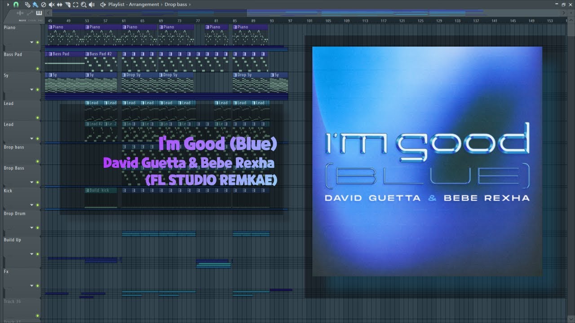Click Playlist in the title breadcrumb
Image resolution: width=575 pixels, height=323 pixels.
pyautogui.click(x=116, y=4)
